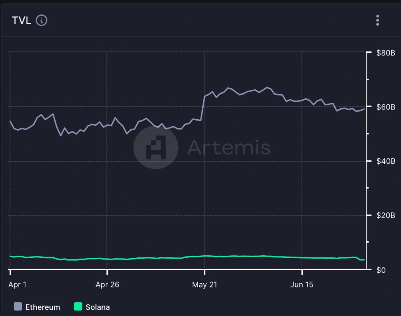Click the $60B axis label
Screen dimensions: 401x316
pyautogui.click(x=386, y=107)
